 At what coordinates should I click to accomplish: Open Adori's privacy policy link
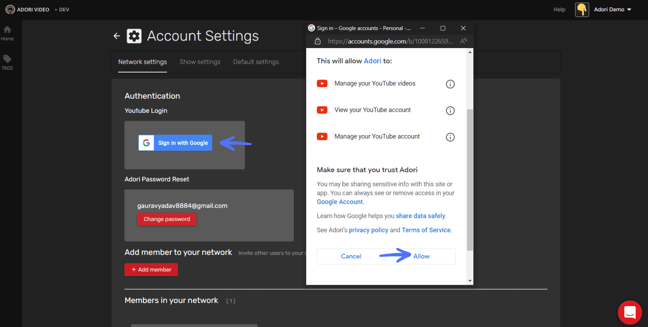369,230
